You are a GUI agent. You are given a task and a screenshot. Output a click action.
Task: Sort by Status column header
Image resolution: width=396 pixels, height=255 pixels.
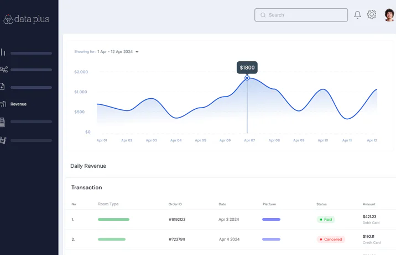(x=321, y=204)
